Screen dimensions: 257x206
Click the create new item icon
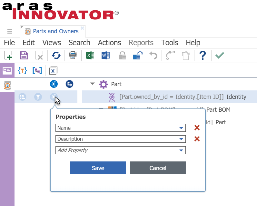(x=8, y=56)
